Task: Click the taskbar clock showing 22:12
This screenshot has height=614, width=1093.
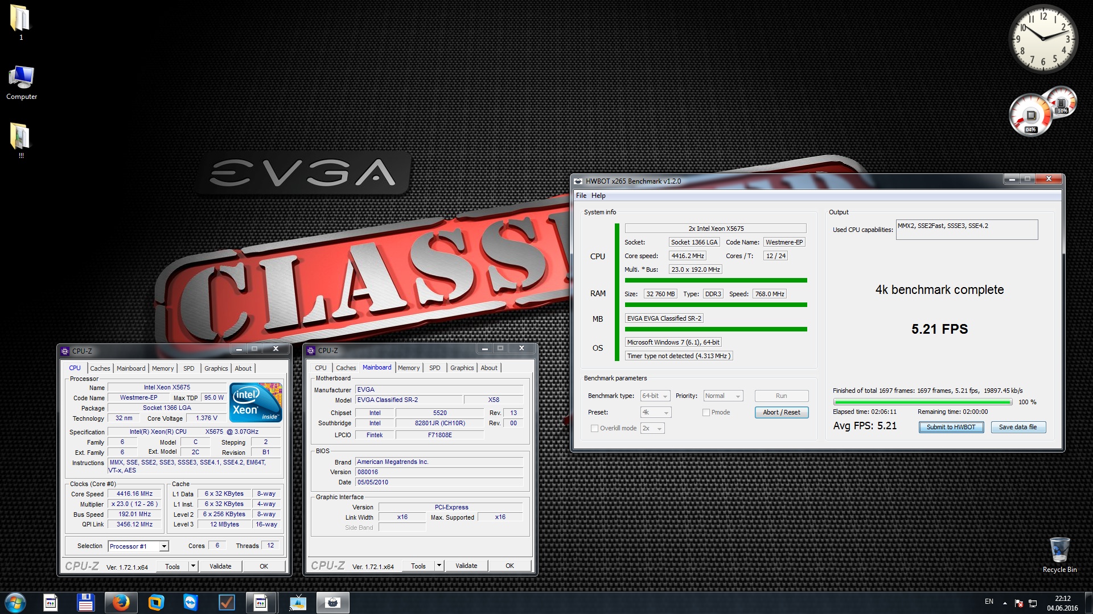Action: coord(1062,603)
